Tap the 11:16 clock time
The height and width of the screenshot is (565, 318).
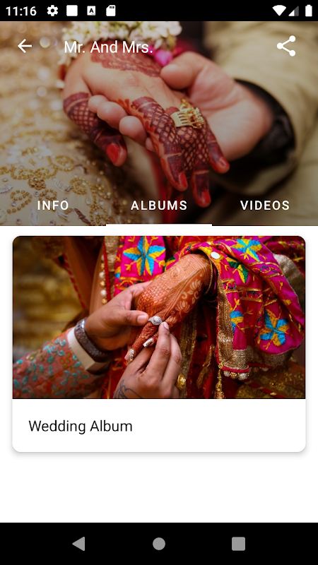[x=21, y=11]
